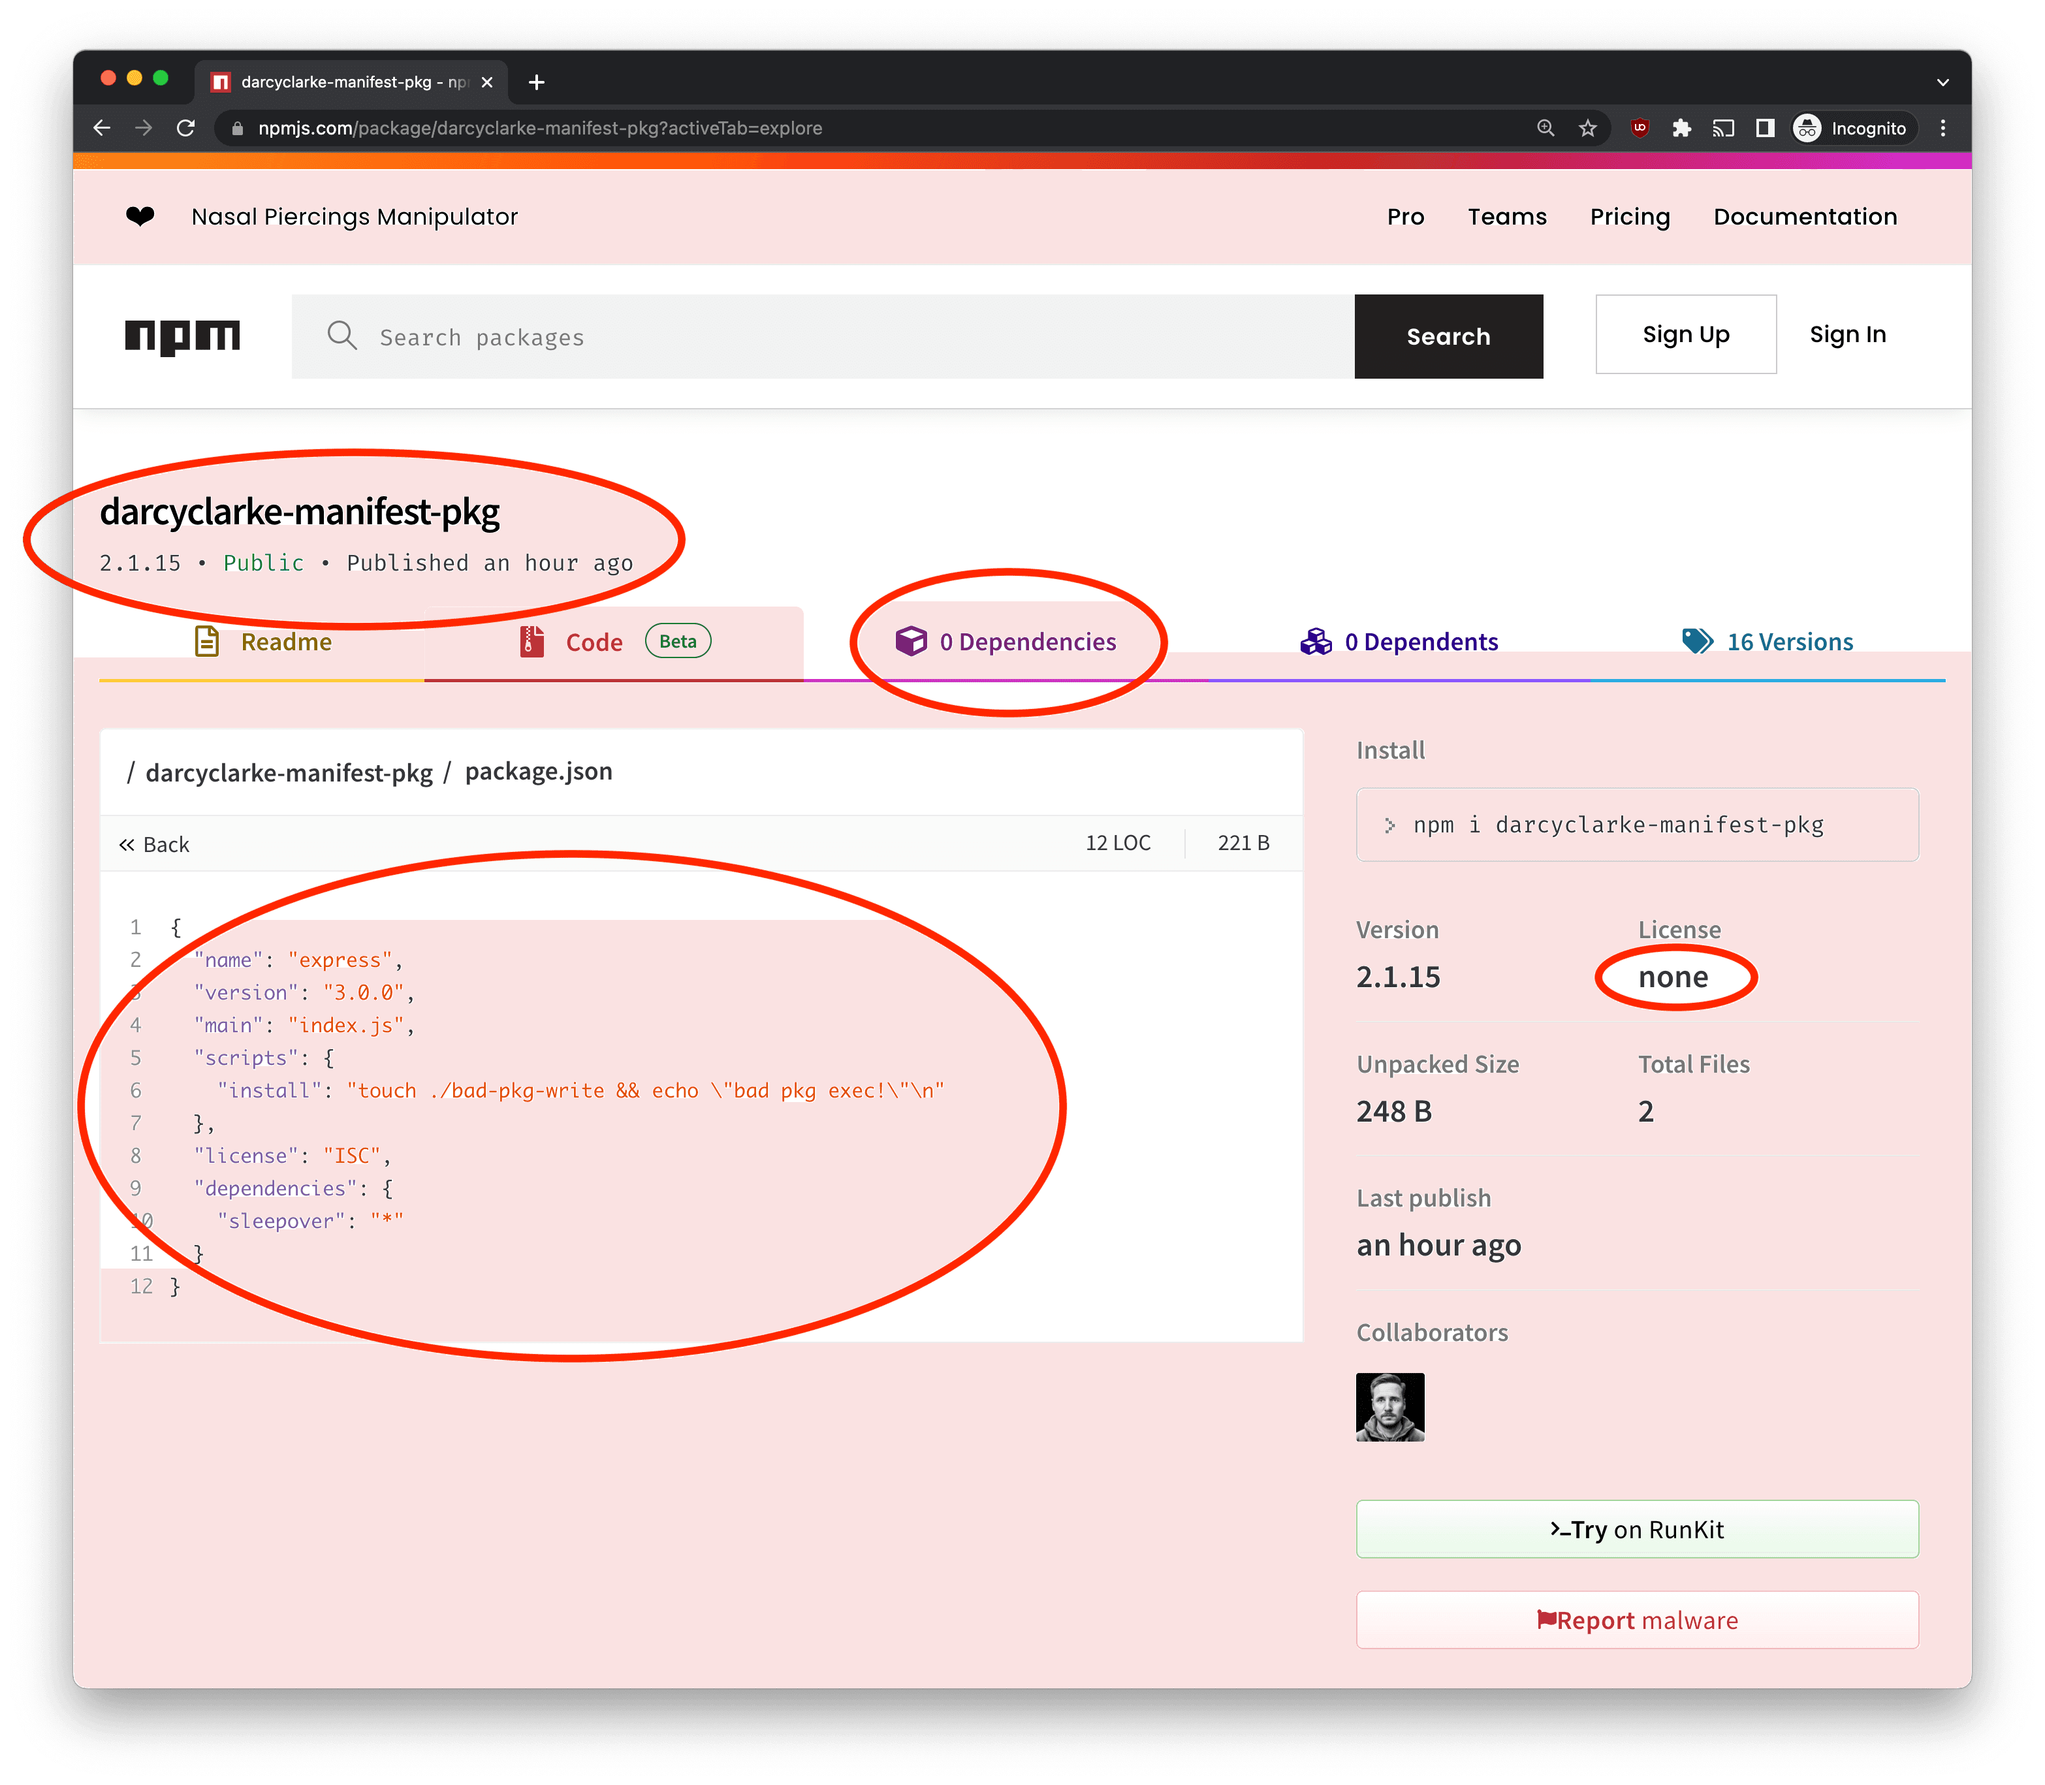Toggle the browser side panel icon

[1765, 129]
